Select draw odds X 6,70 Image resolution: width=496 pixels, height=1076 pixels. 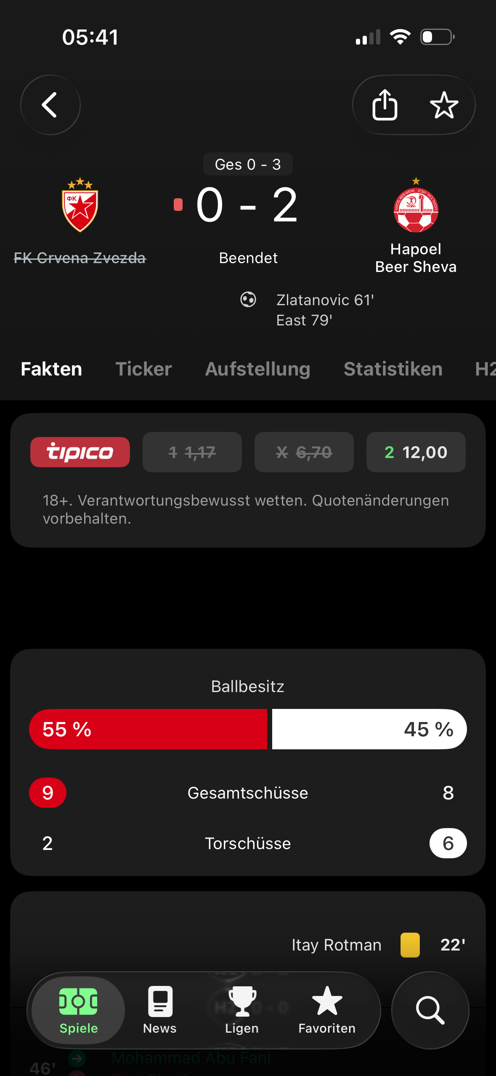(x=304, y=452)
